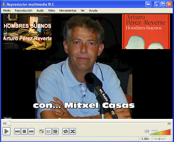Show the playlist panel
Screen dimensions: 174x142
[48, 131]
